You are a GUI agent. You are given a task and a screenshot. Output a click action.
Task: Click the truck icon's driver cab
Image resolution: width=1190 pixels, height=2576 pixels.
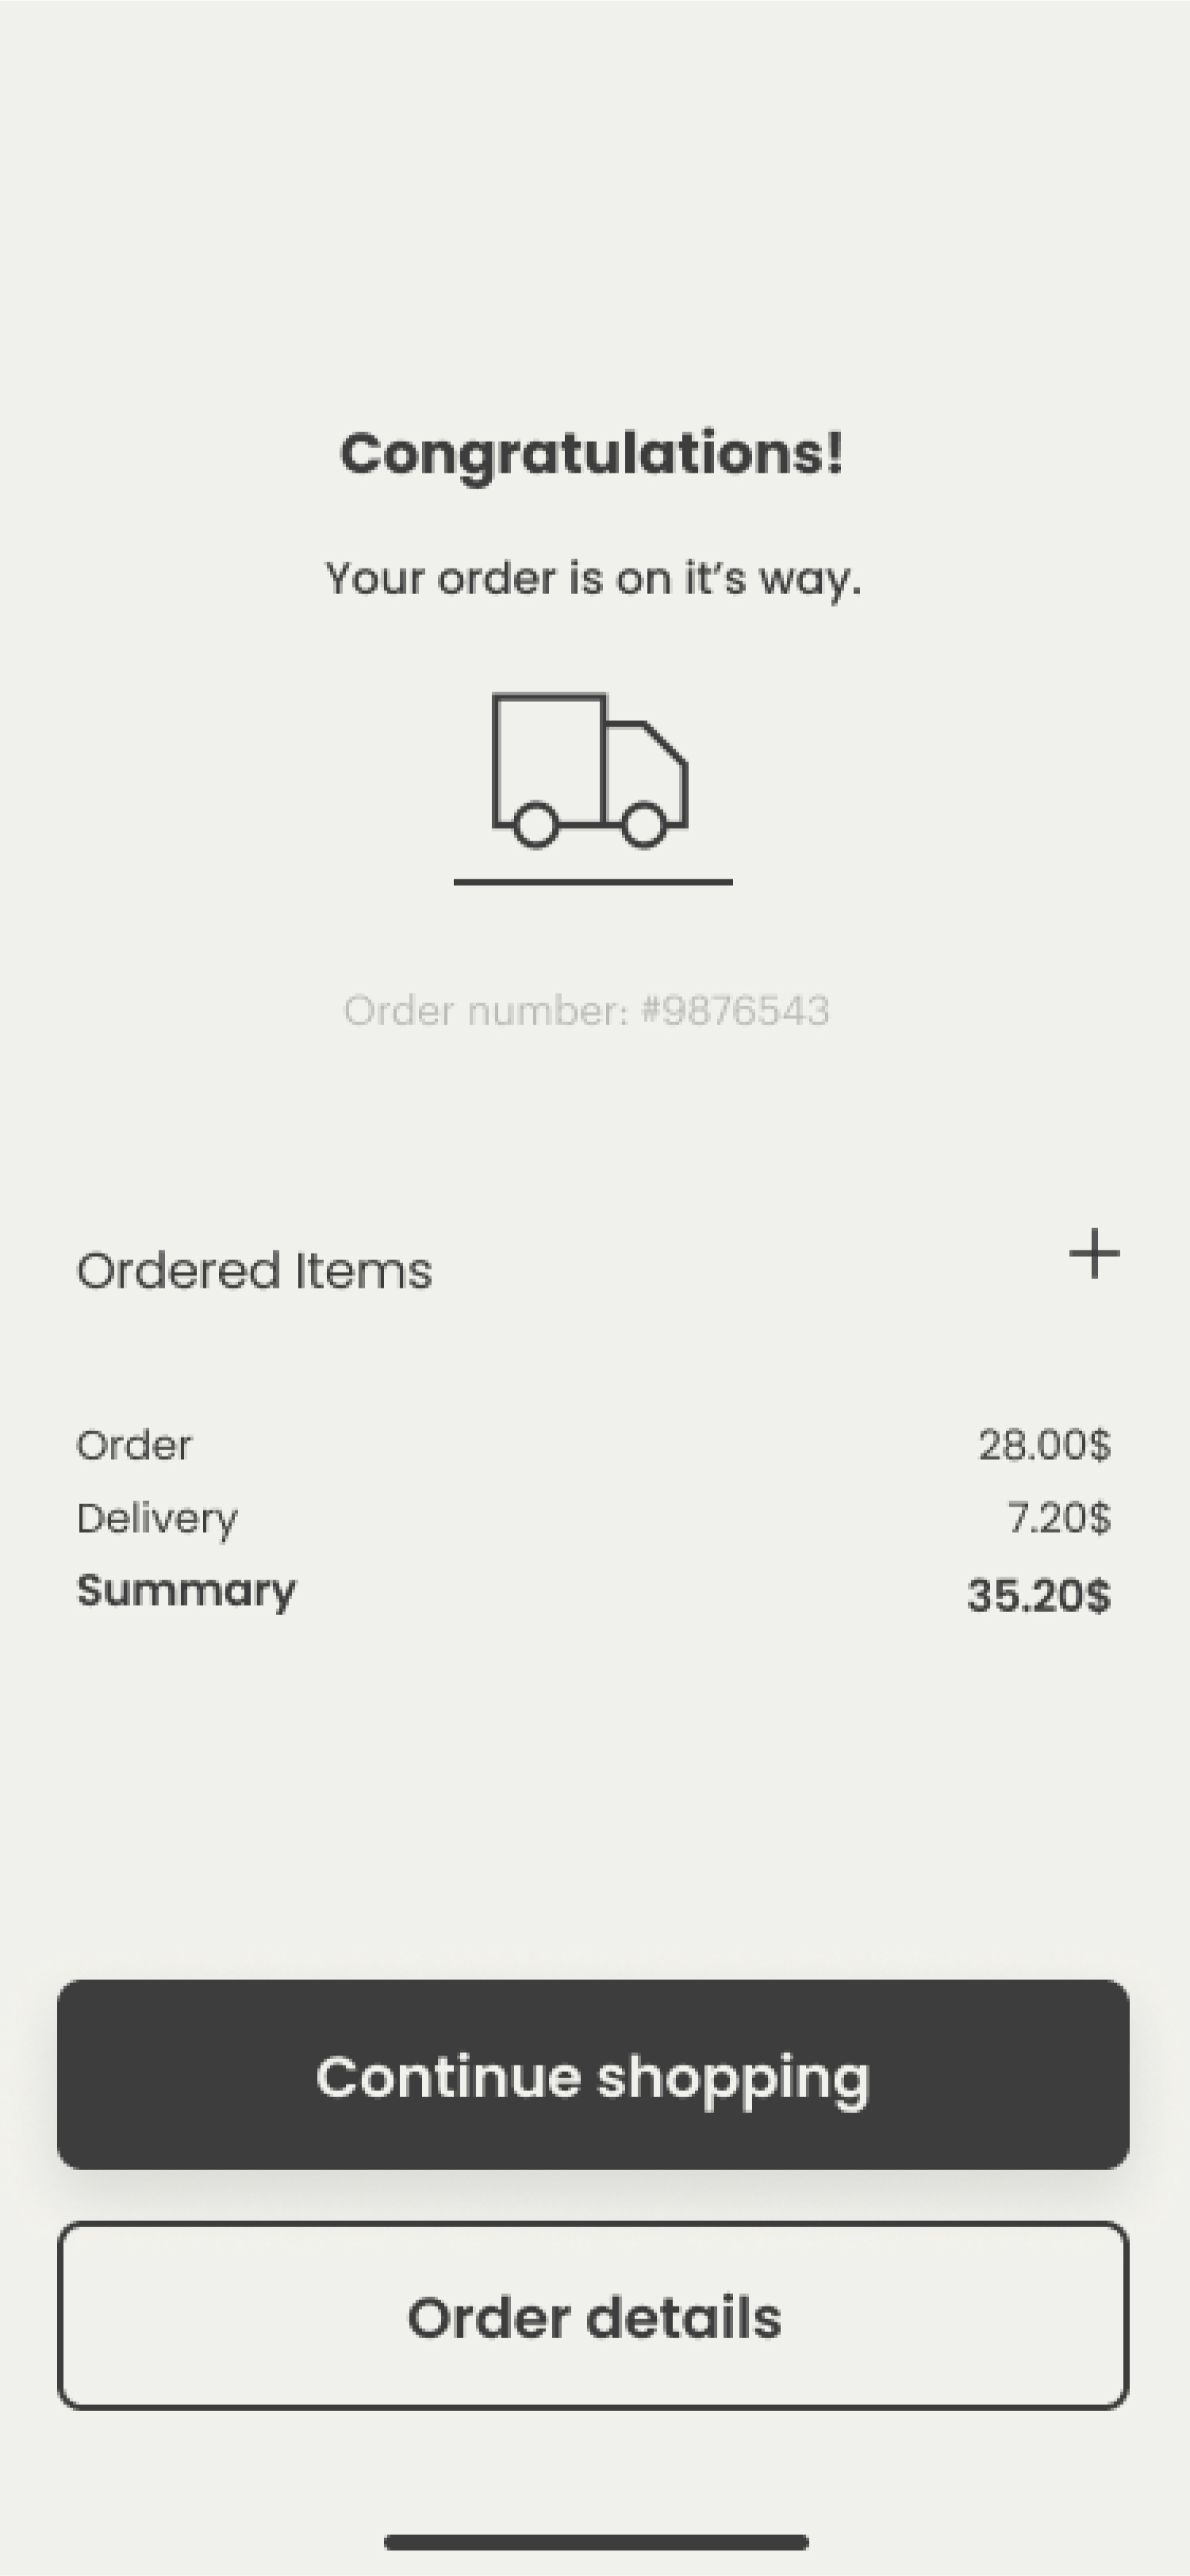(x=646, y=765)
